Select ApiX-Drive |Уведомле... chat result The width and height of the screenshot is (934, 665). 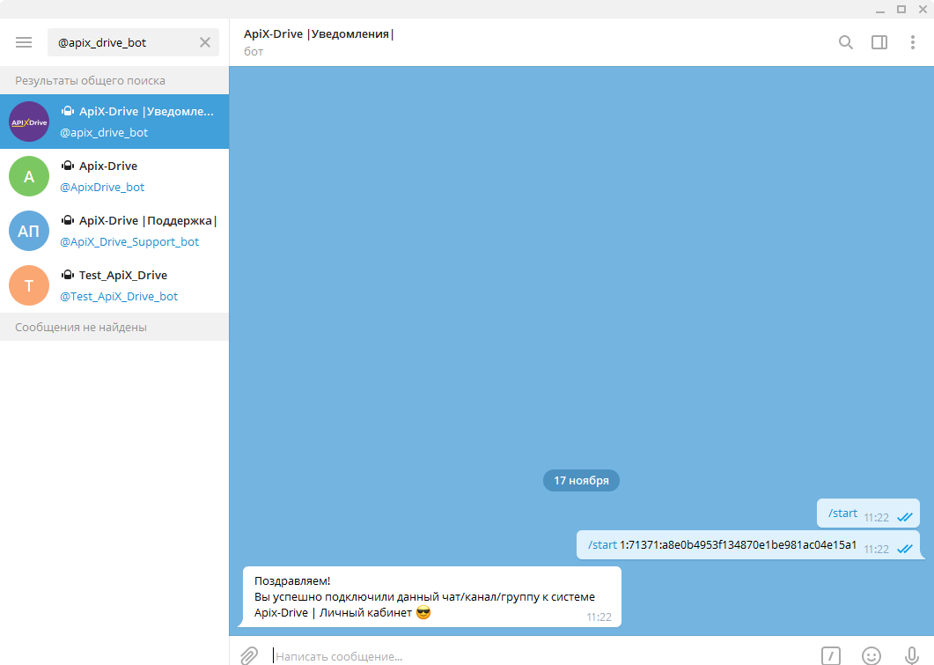click(114, 122)
